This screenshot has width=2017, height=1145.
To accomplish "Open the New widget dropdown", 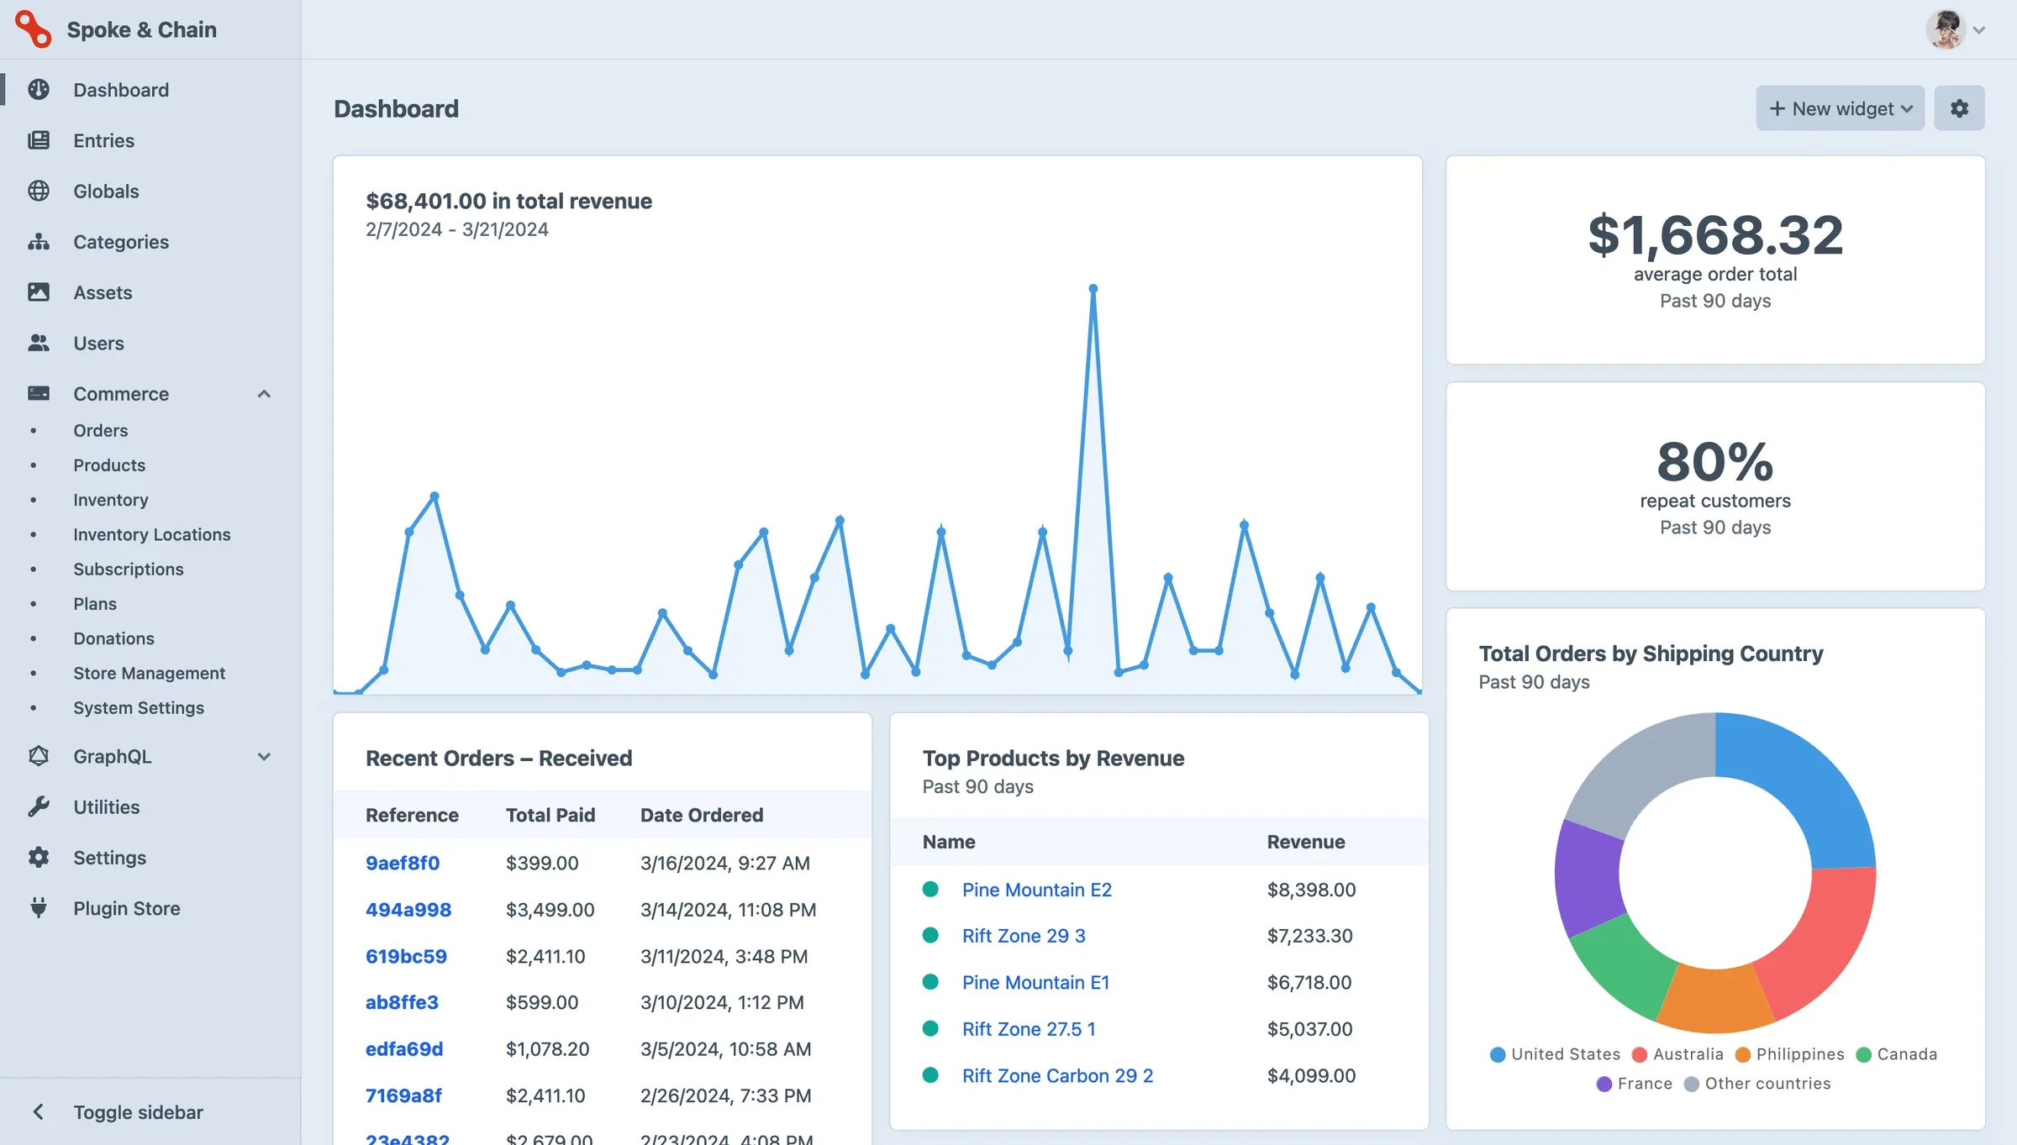I will click(x=1840, y=108).
